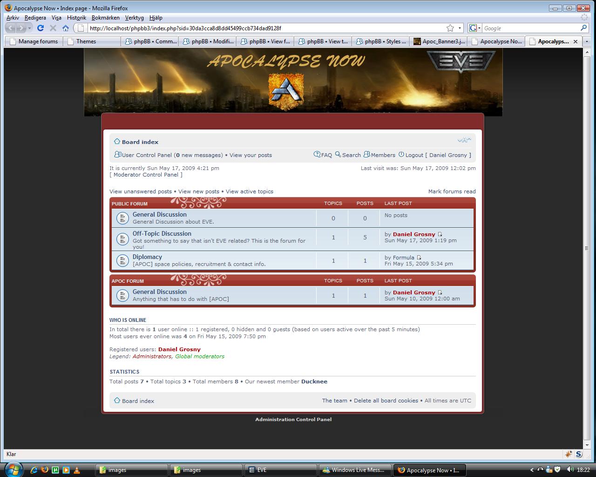Open the Bokmärken menu
The image size is (596, 477).
tap(106, 18)
